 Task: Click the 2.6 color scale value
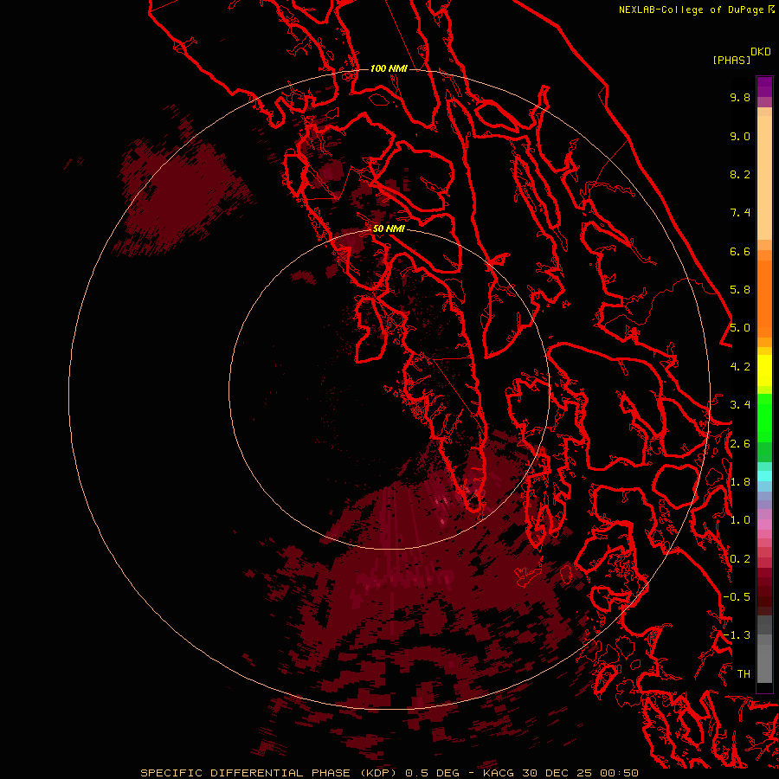pos(740,444)
